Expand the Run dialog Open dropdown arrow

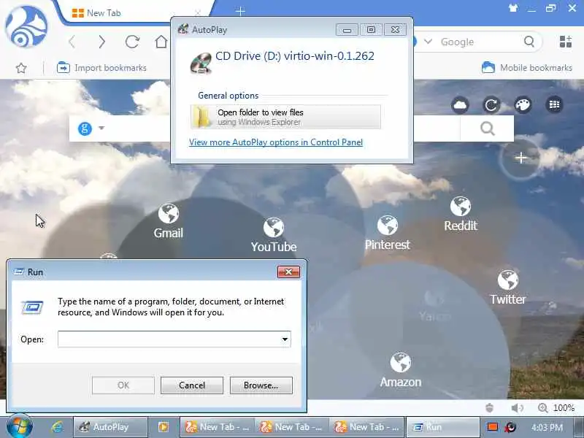pos(285,339)
